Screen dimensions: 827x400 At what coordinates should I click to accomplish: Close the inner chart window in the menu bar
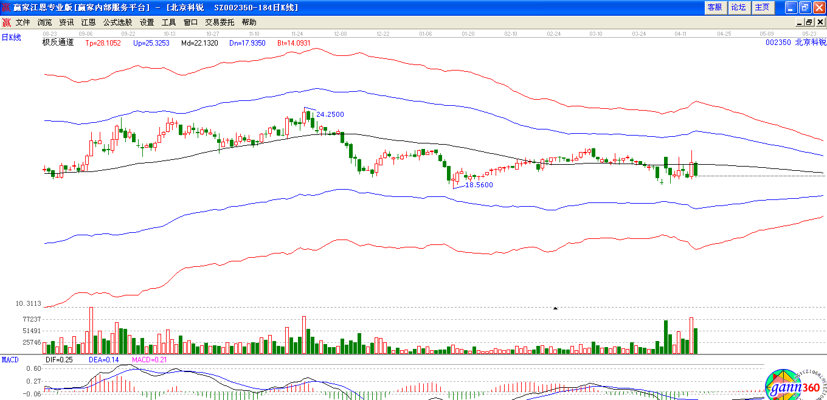tap(820, 22)
